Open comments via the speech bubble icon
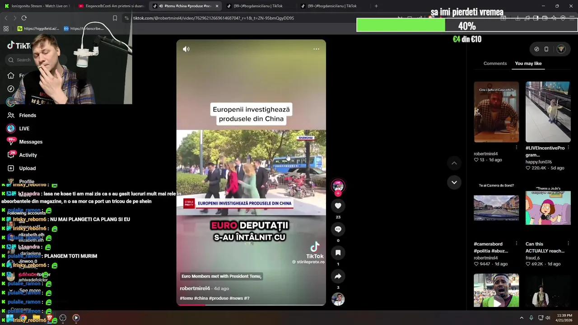The height and width of the screenshot is (325, 578). 338,229
